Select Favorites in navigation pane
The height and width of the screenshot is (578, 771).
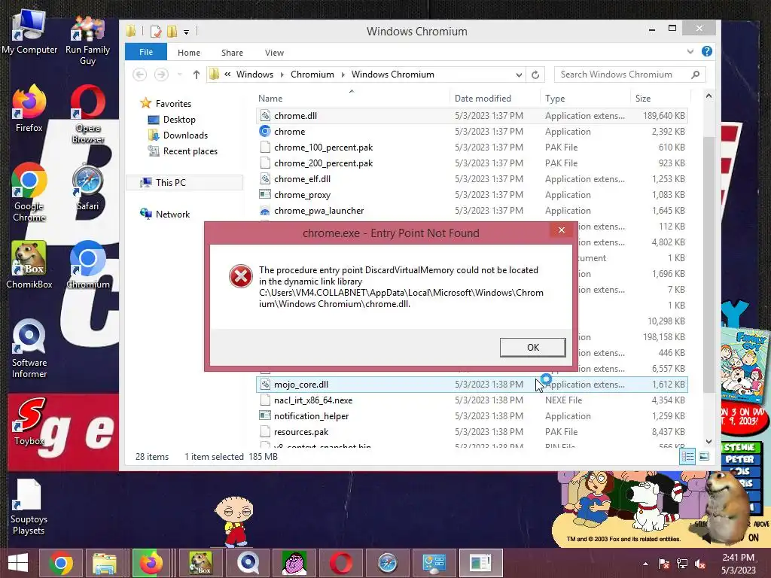(x=173, y=104)
